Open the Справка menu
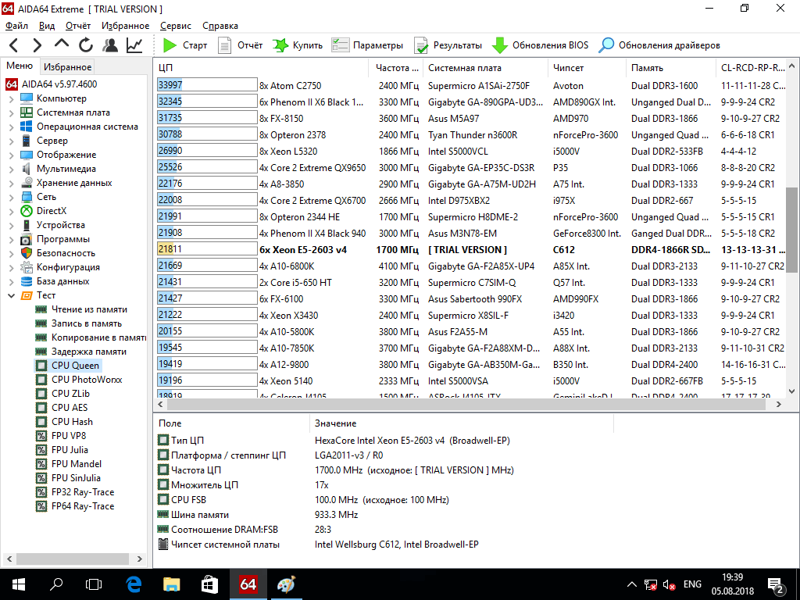 point(220,26)
